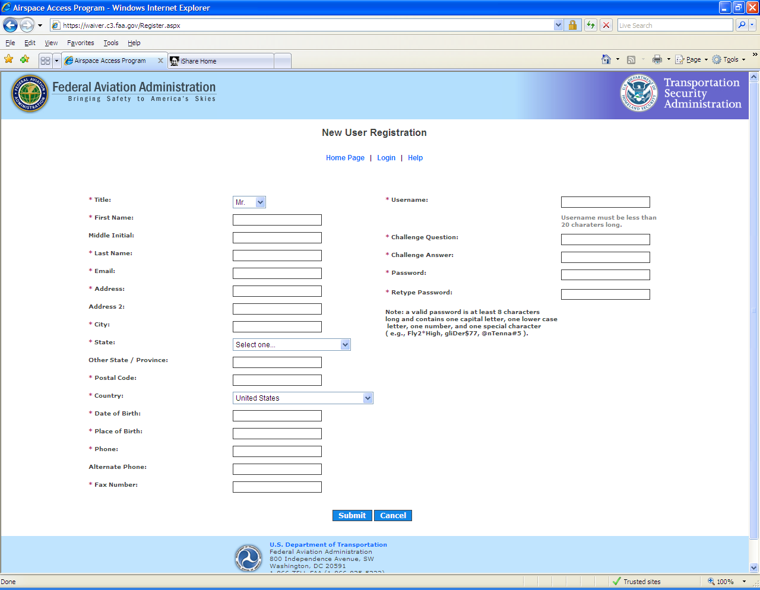Click the red Stop loading icon
760x590 pixels.
click(x=606, y=25)
